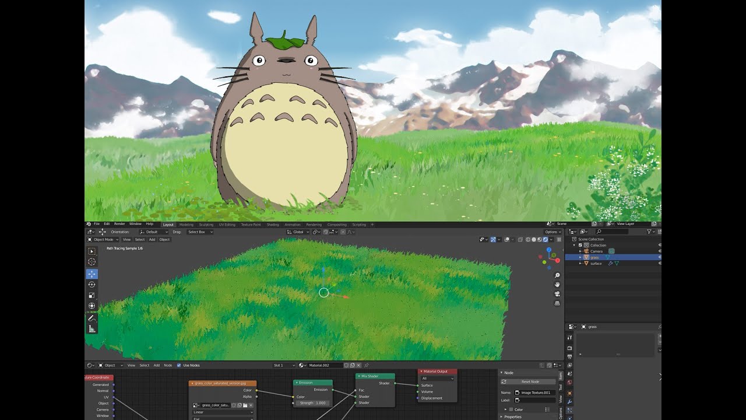Open the Object Mode dropdown

103,240
